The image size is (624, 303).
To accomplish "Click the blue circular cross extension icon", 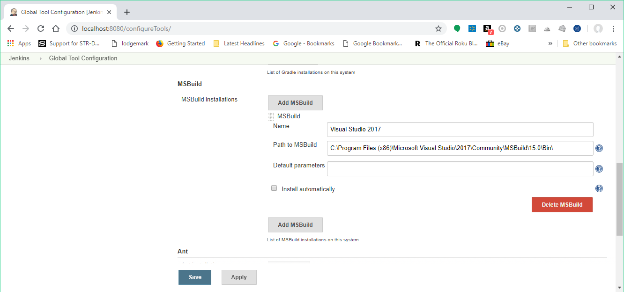I will [517, 29].
